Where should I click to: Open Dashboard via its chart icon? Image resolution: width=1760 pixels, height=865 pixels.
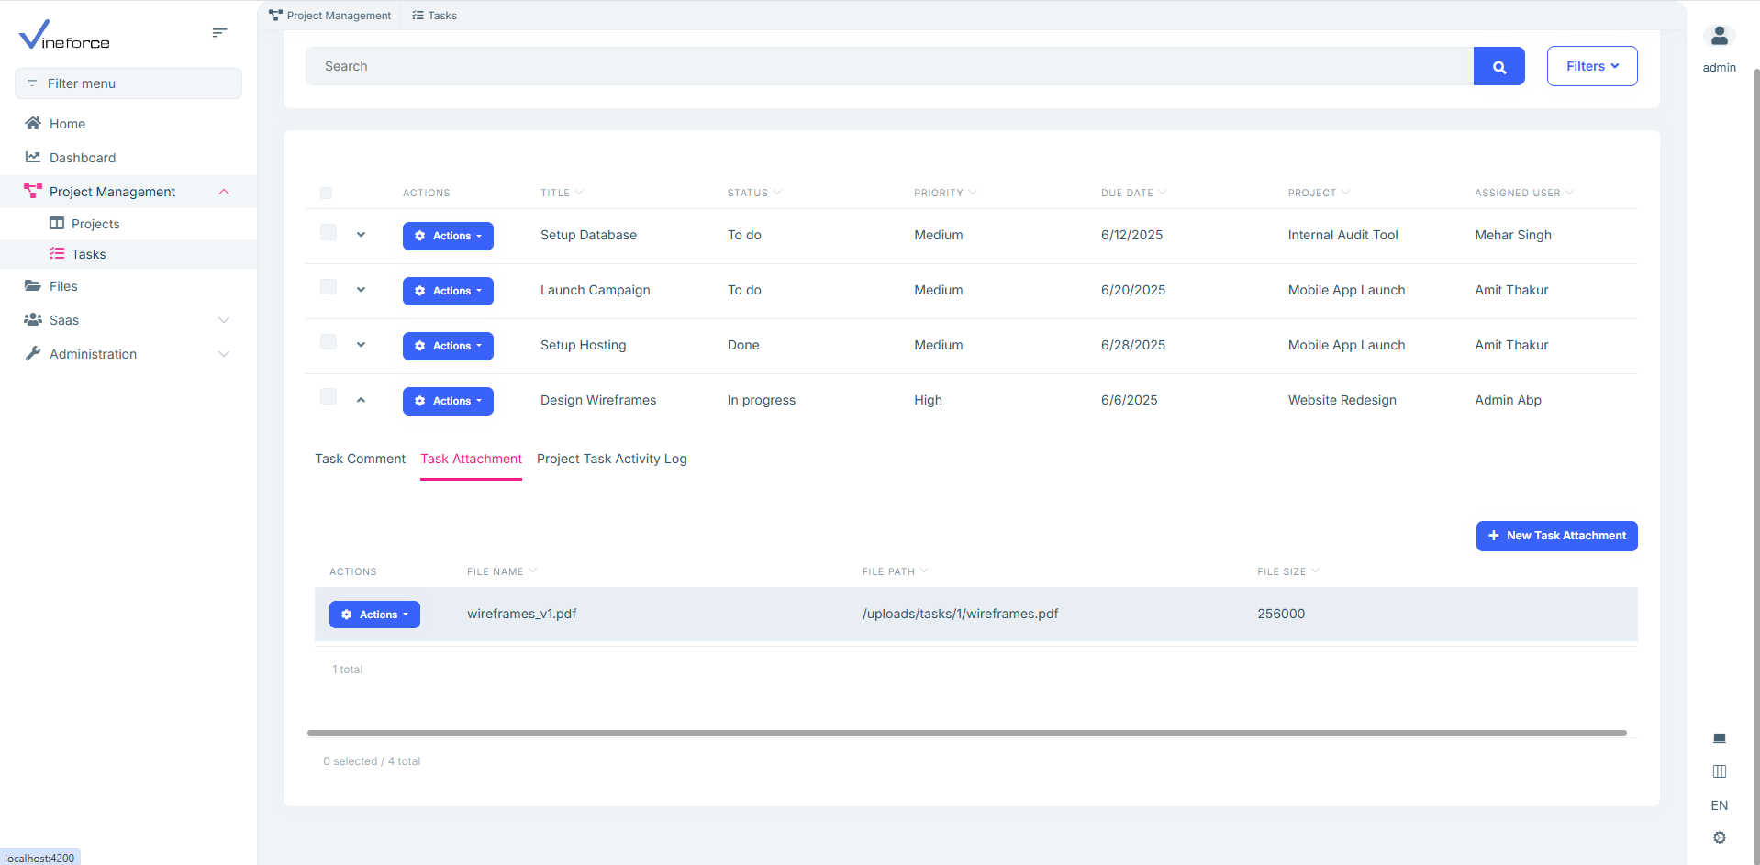click(x=33, y=158)
